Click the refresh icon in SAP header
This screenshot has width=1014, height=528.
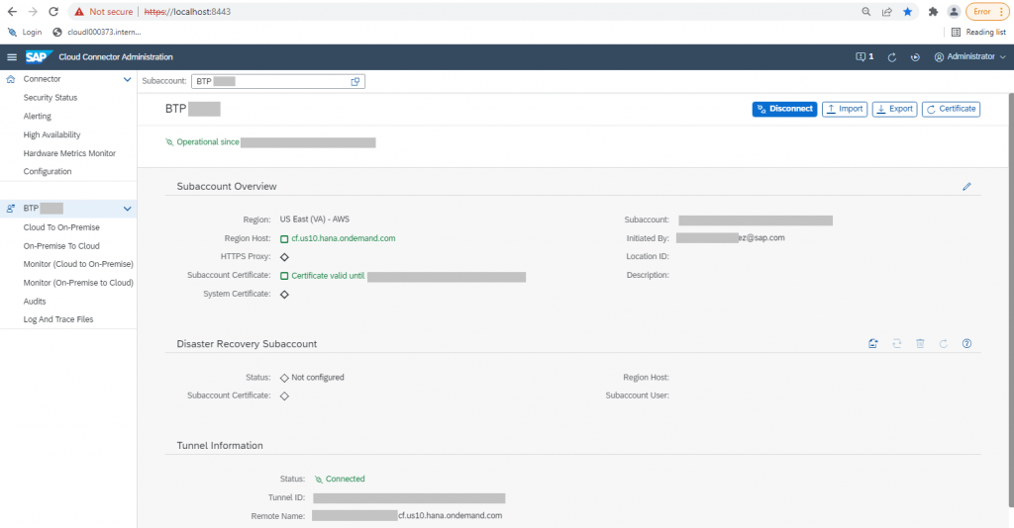892,56
